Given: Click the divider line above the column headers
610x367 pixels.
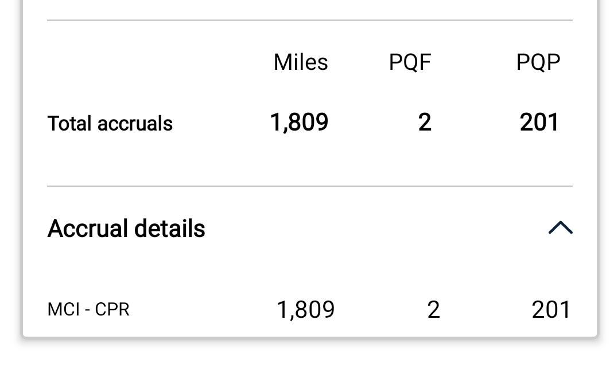Looking at the screenshot, I should (310, 21).
